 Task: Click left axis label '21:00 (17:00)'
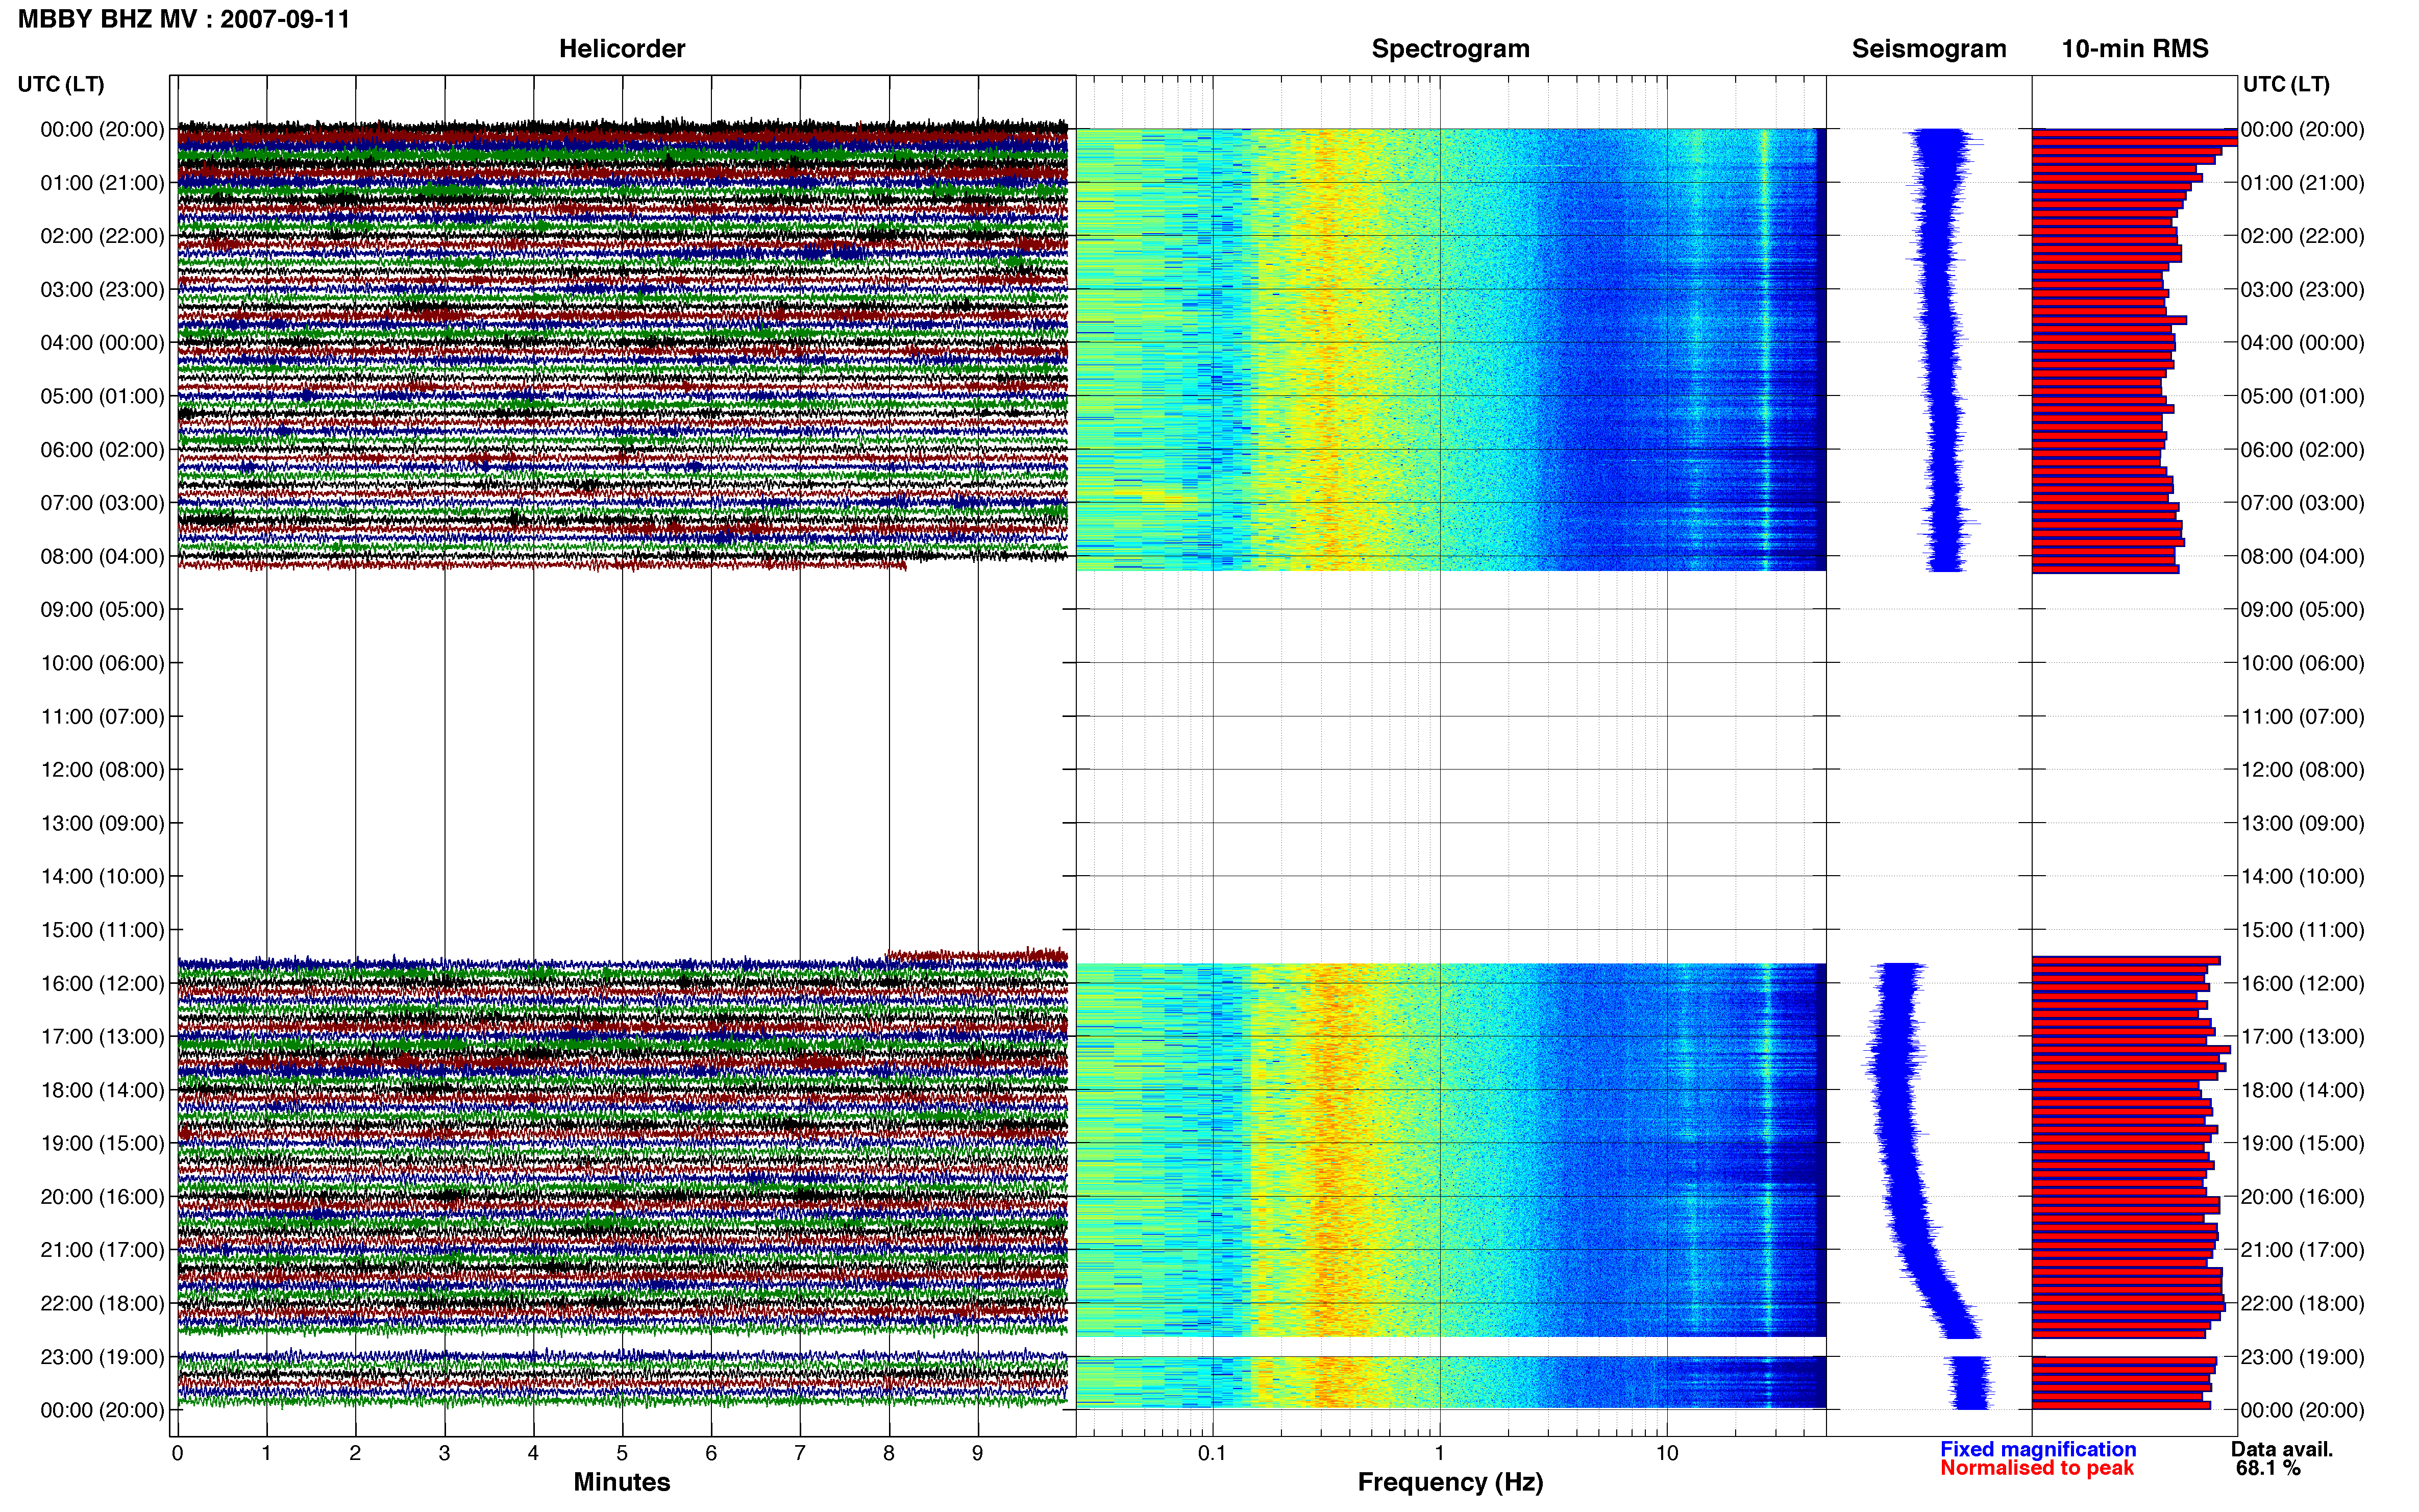coord(102,1250)
